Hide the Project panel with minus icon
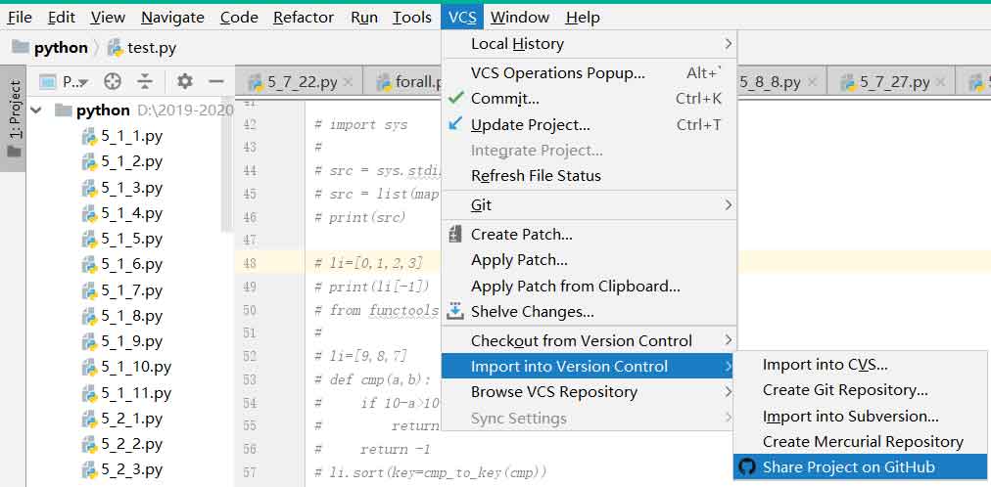The height and width of the screenshot is (487, 991). [216, 81]
